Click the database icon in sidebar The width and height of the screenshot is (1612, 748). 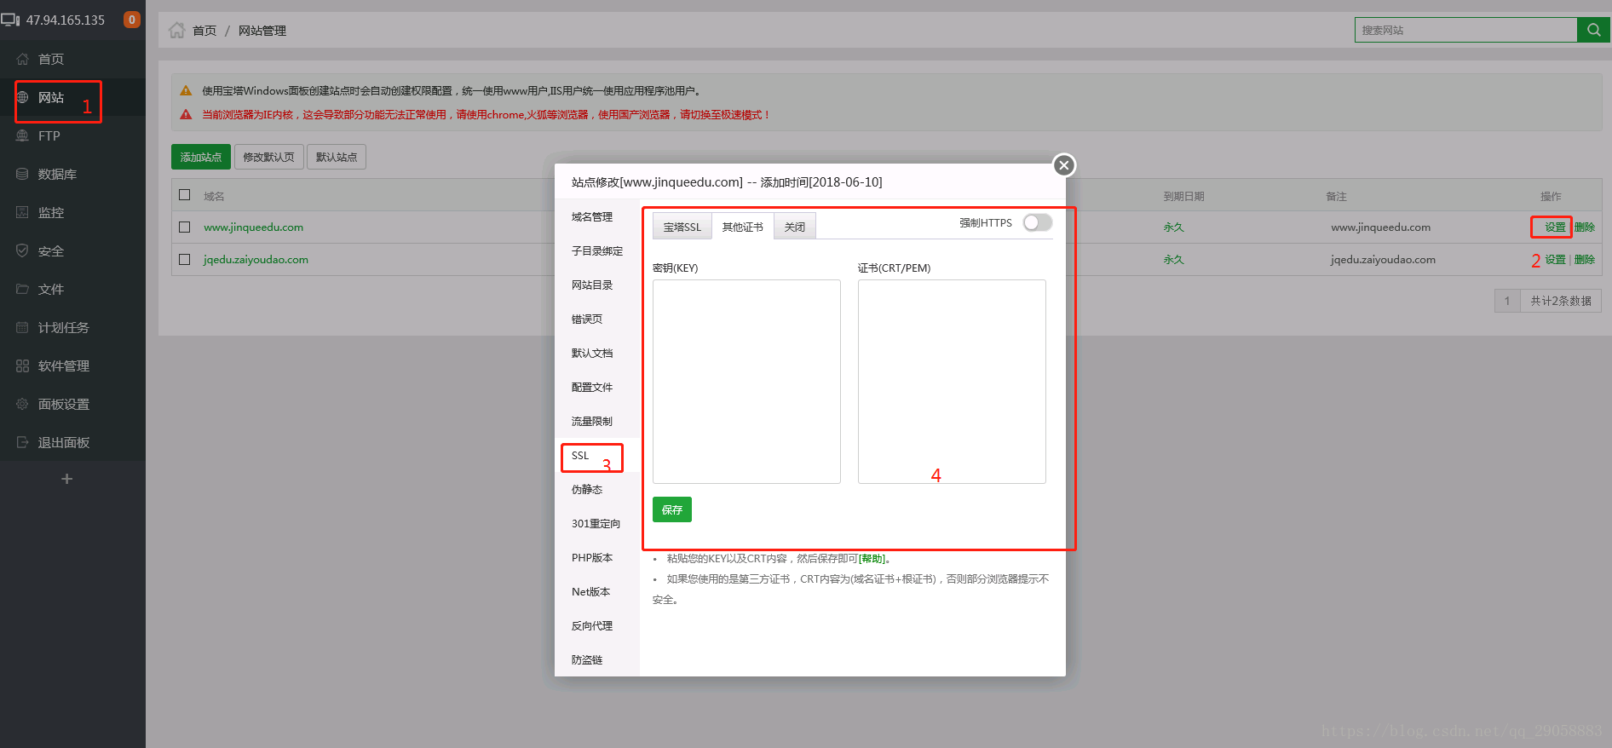(x=23, y=175)
